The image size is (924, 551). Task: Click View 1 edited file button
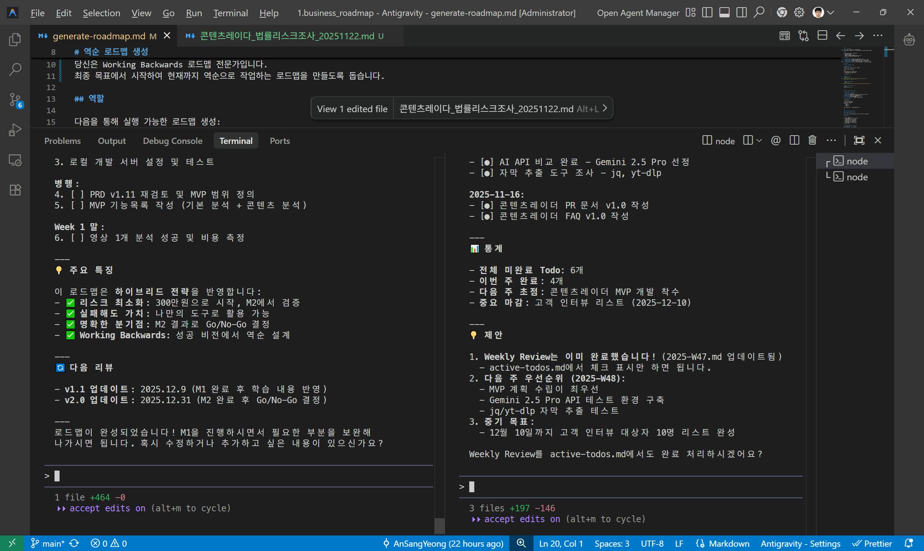pyautogui.click(x=352, y=109)
